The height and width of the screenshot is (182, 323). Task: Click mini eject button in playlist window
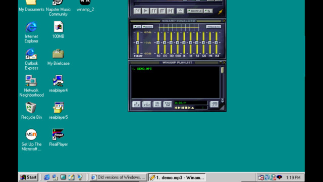click(193, 108)
